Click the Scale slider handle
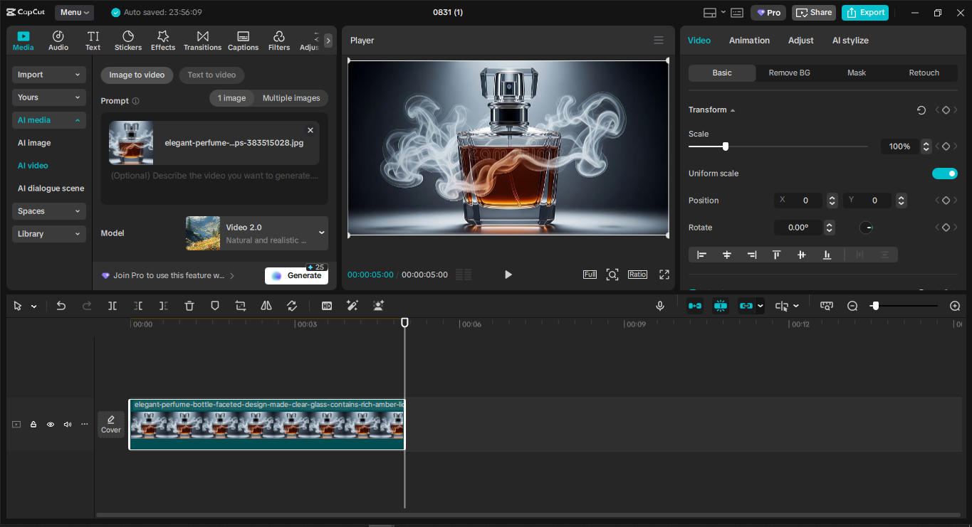 click(x=726, y=147)
